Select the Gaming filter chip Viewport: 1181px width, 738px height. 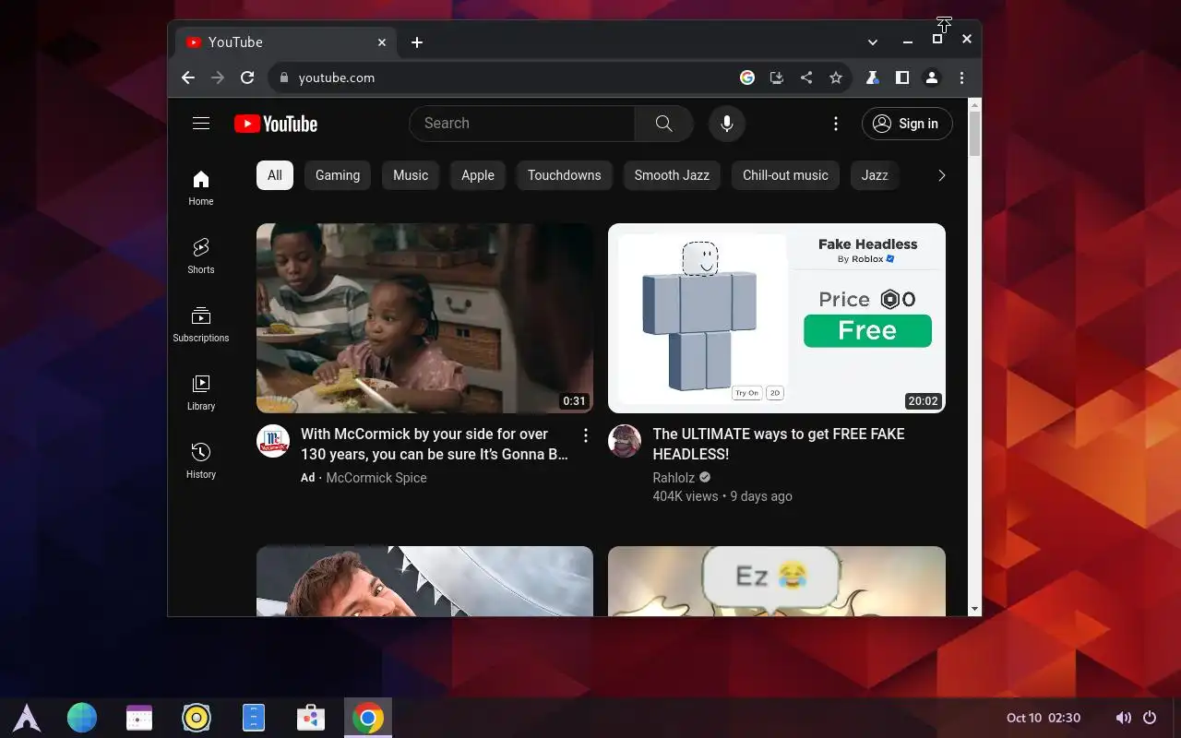338,175
